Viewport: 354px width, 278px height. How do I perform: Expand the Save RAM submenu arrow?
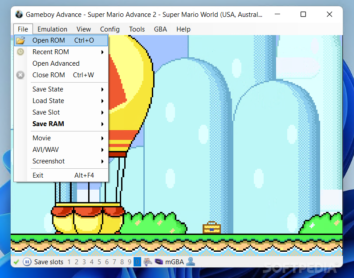point(102,124)
